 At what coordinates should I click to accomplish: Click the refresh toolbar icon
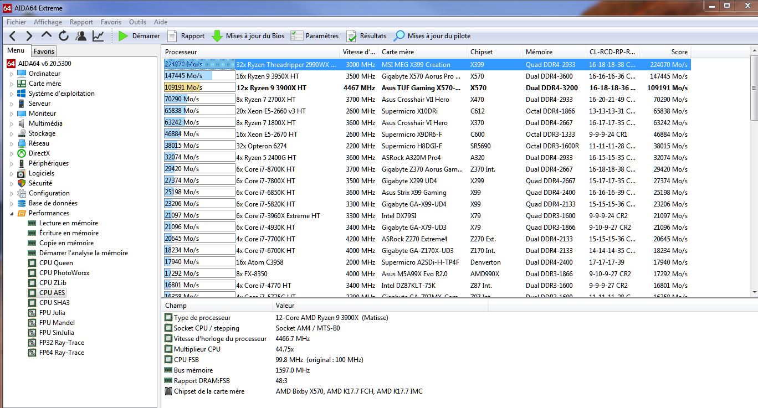click(64, 36)
